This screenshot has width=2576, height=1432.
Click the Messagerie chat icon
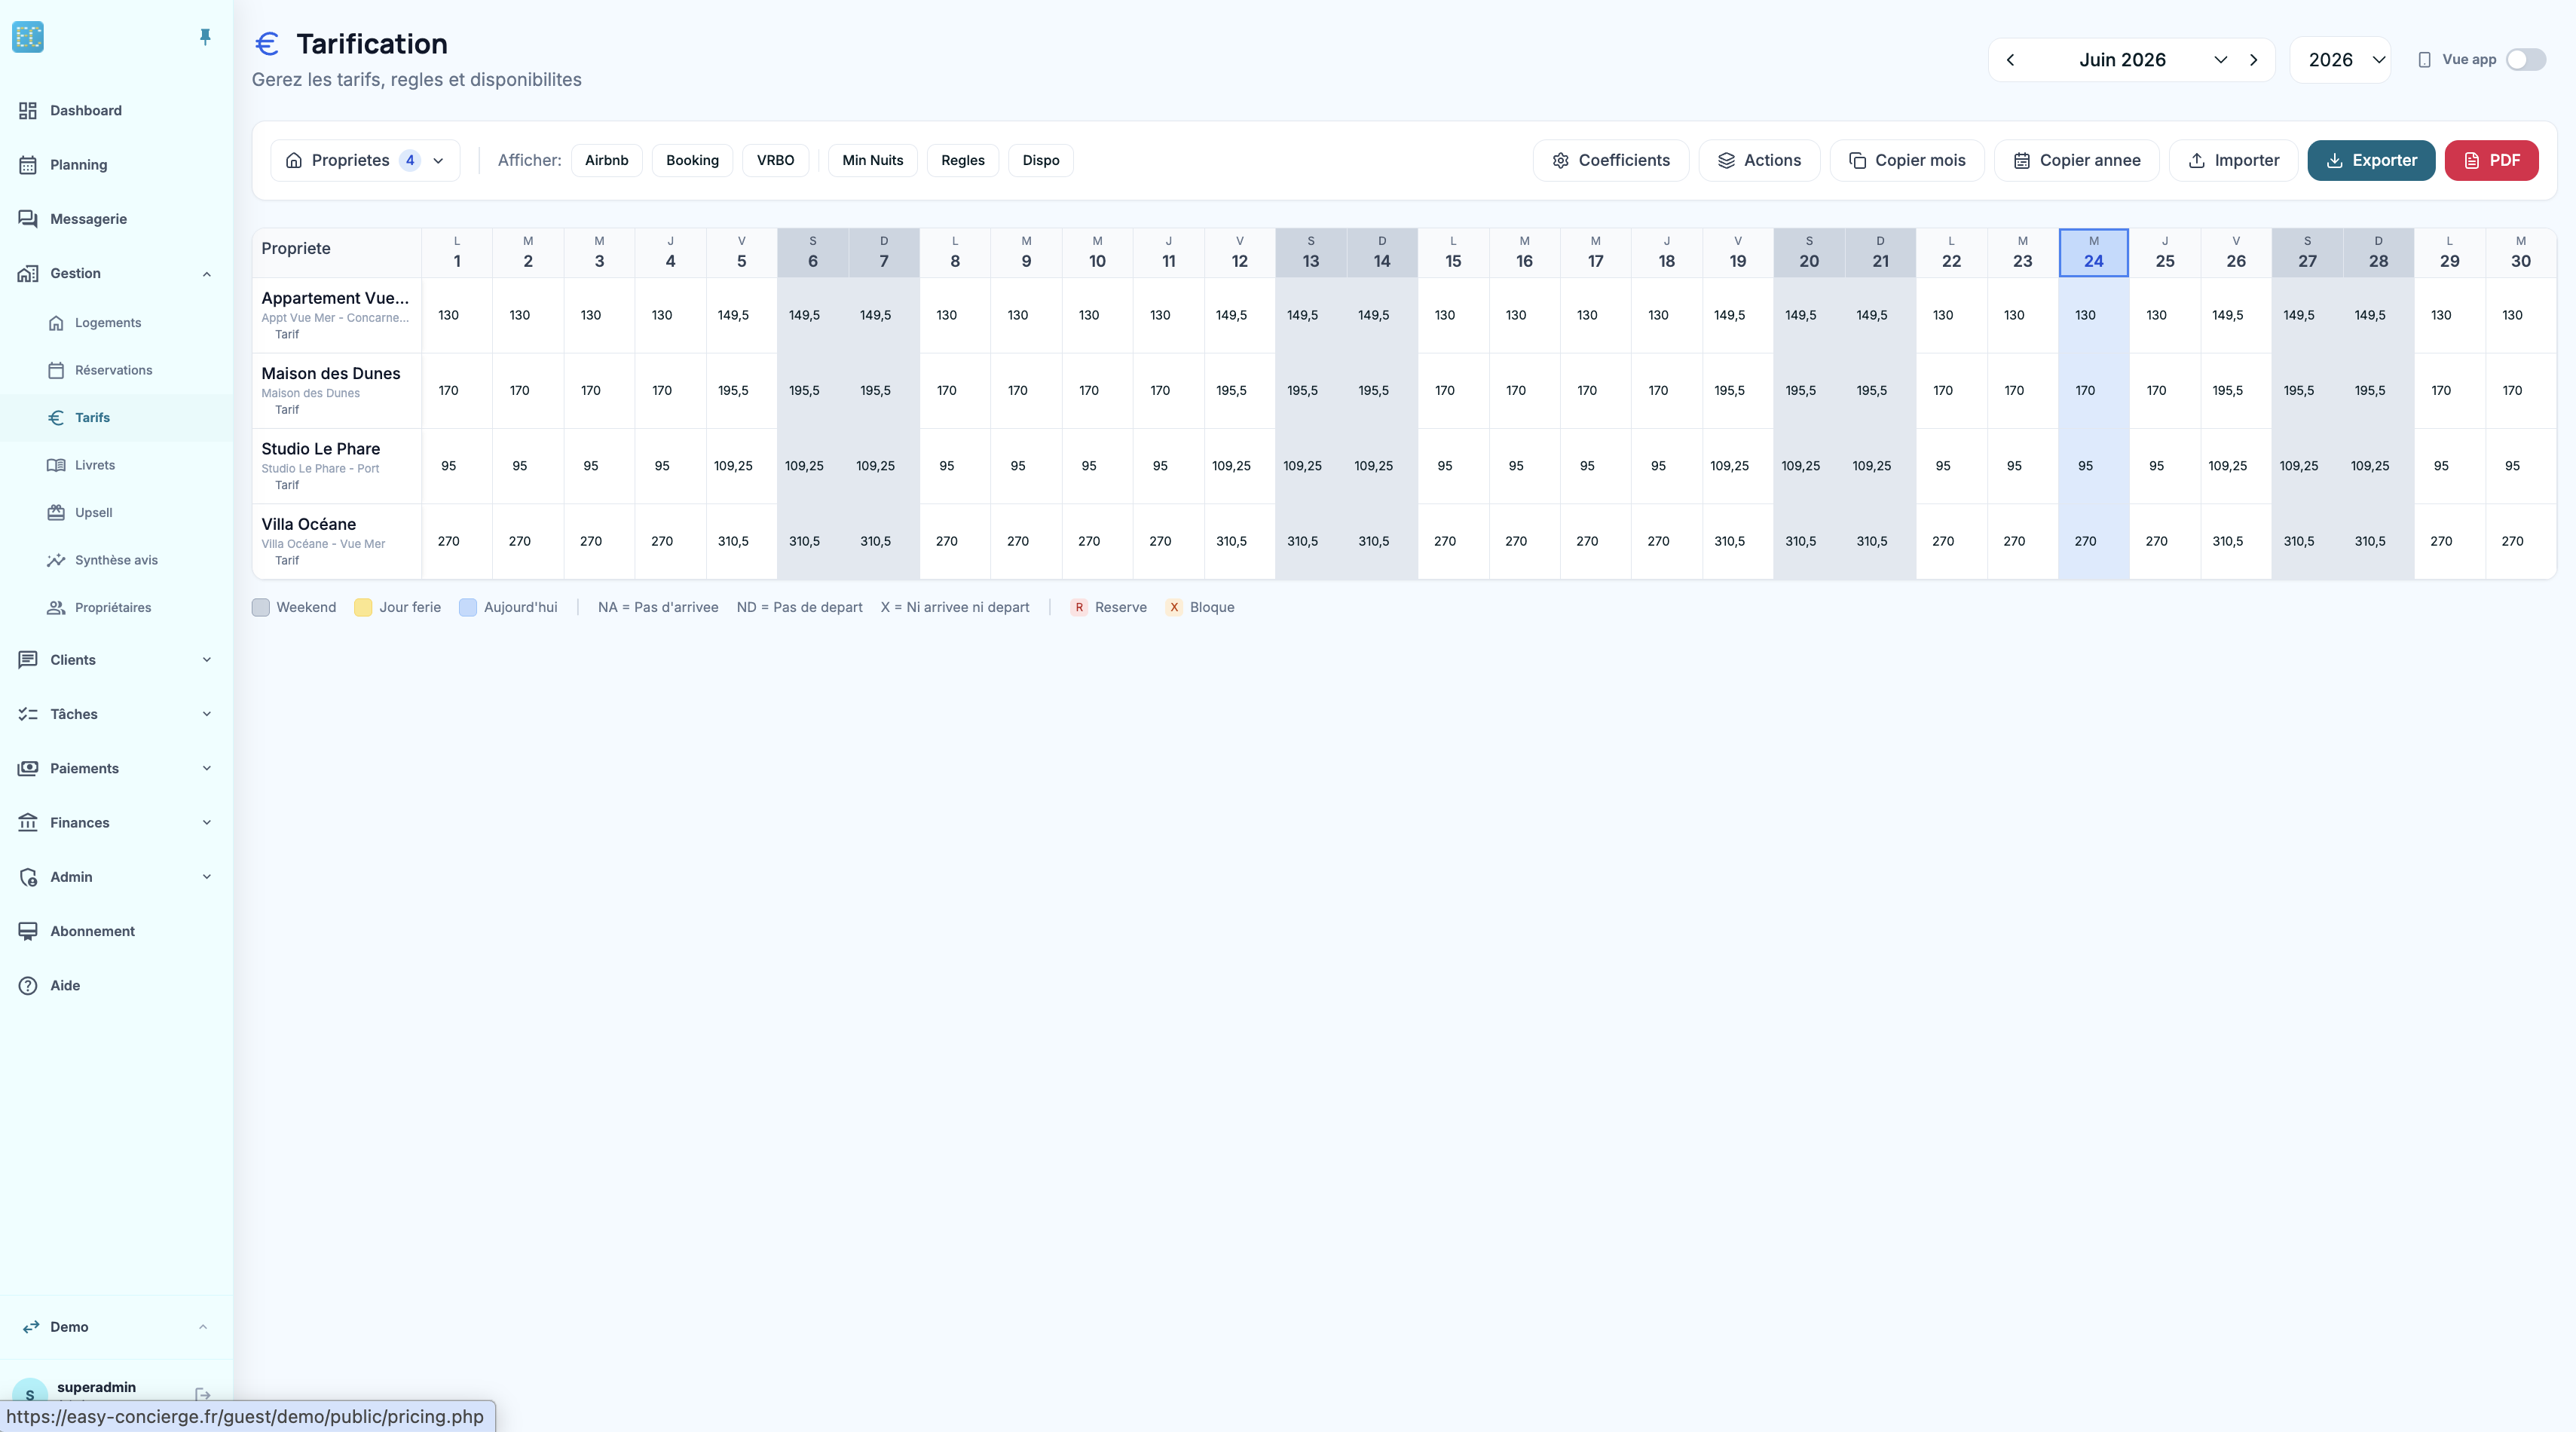(x=28, y=219)
